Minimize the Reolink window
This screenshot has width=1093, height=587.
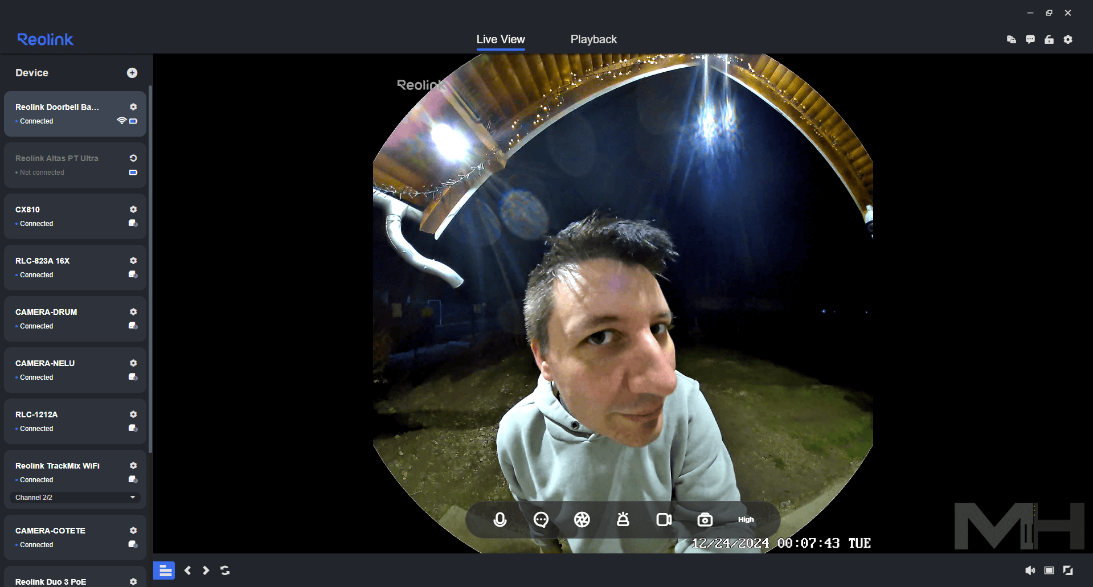1030,13
